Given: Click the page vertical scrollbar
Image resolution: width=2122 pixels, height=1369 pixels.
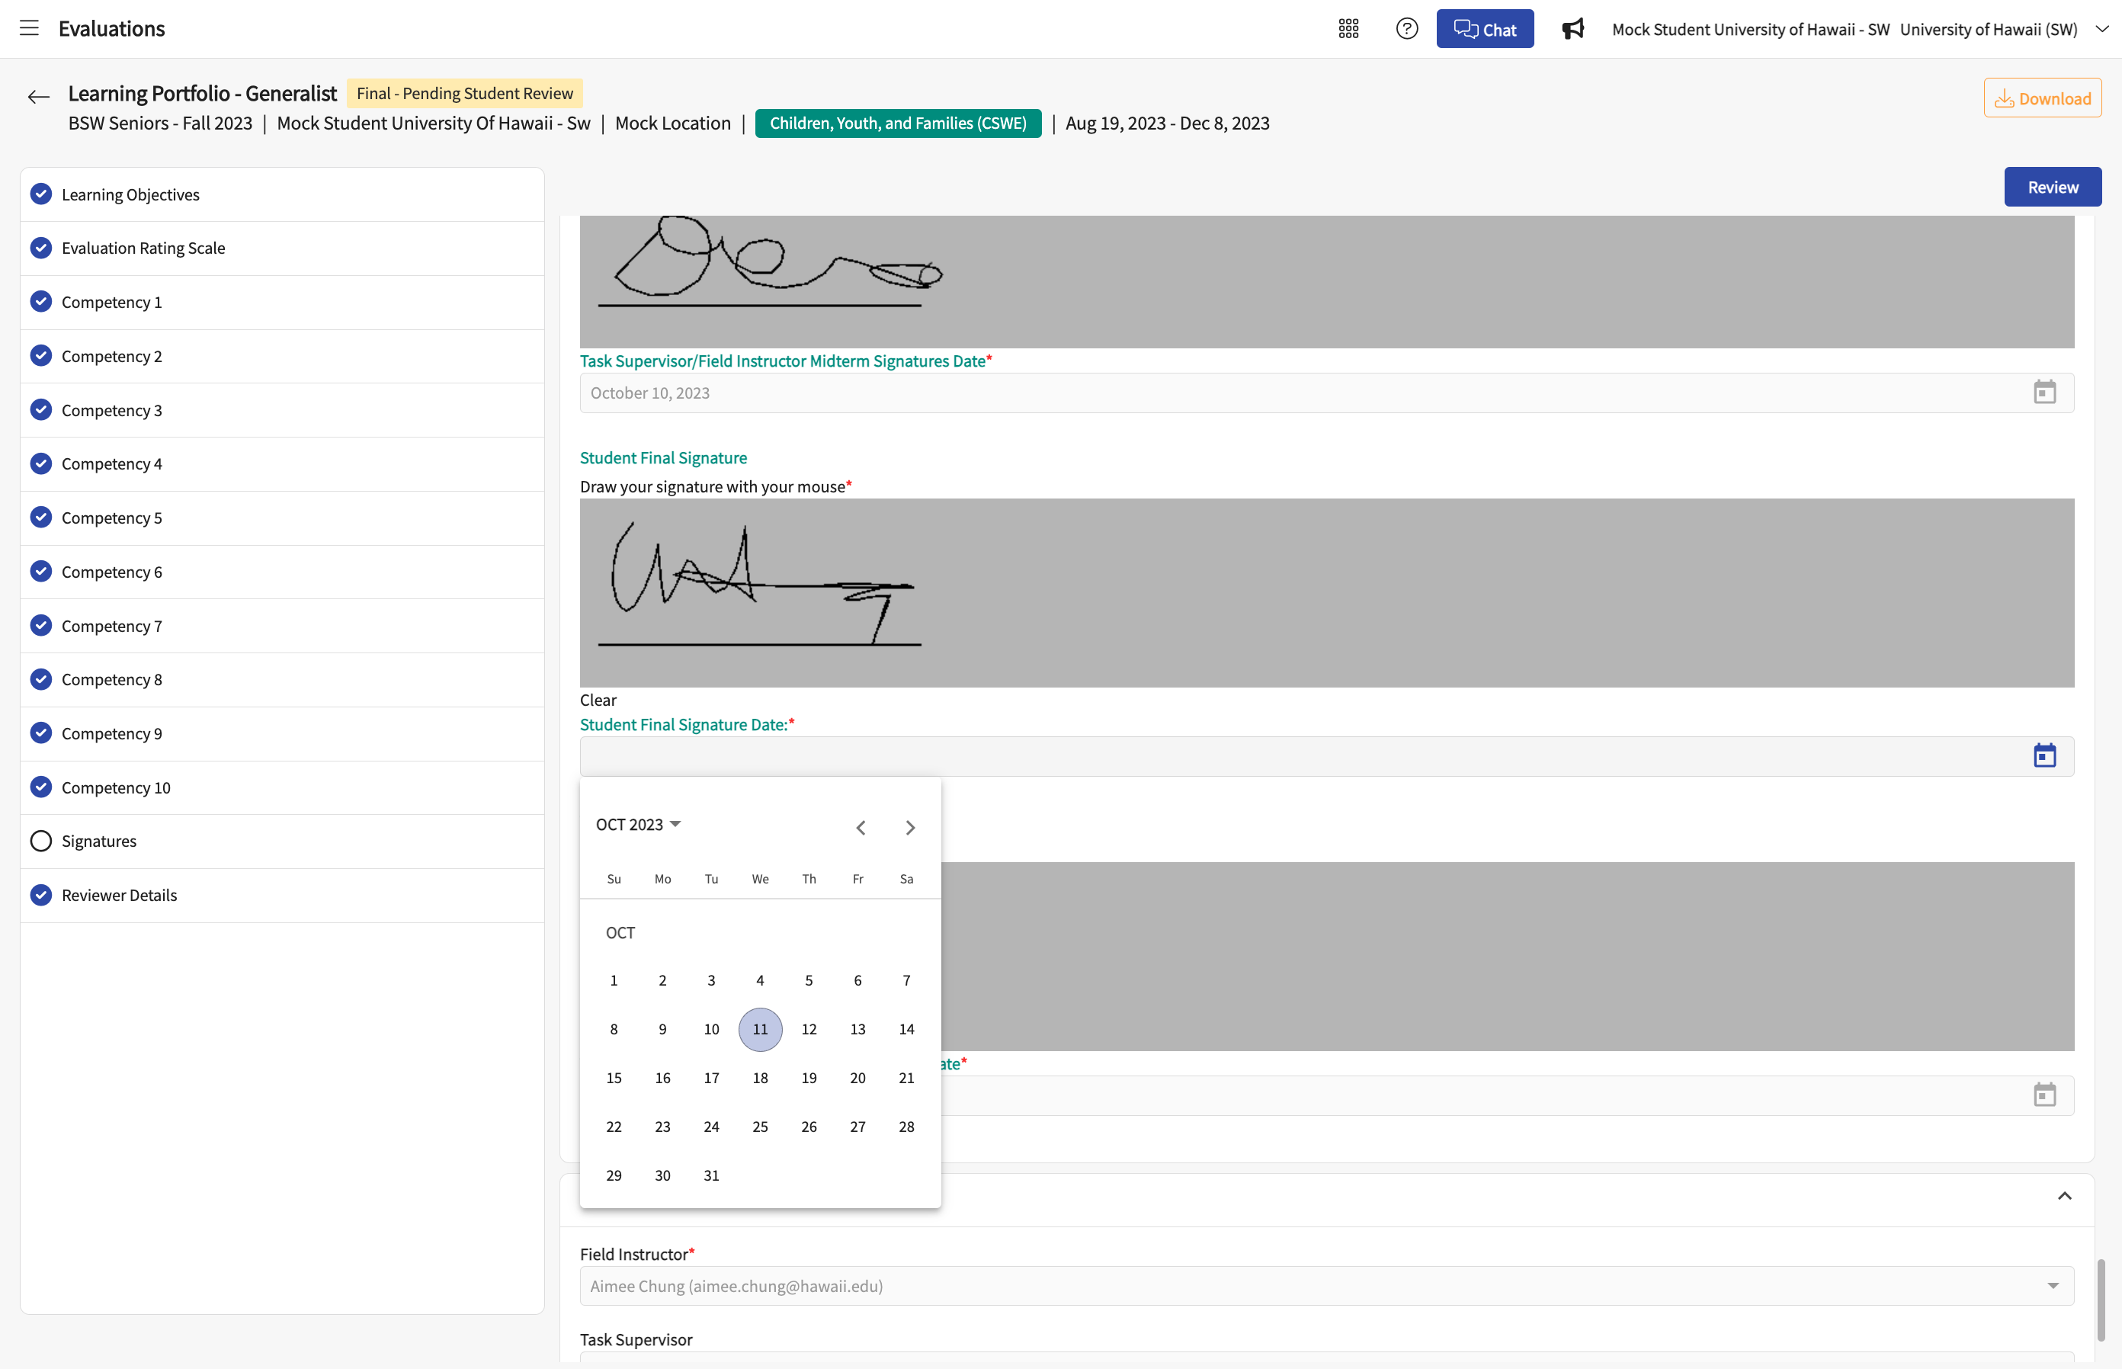Looking at the screenshot, I should pyautogui.click(x=2101, y=1299).
